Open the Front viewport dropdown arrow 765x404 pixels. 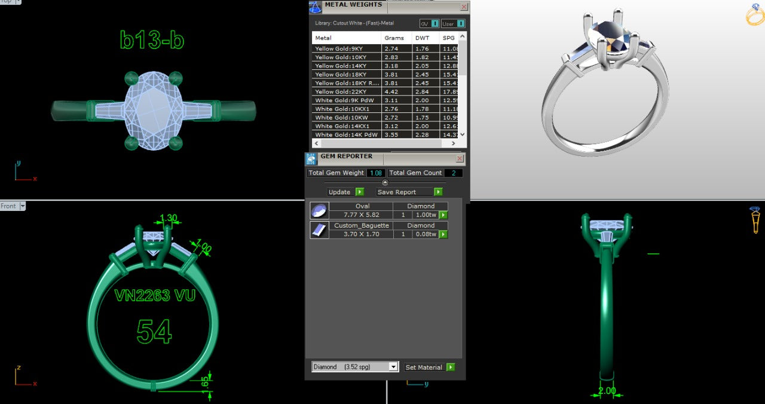[x=23, y=206]
